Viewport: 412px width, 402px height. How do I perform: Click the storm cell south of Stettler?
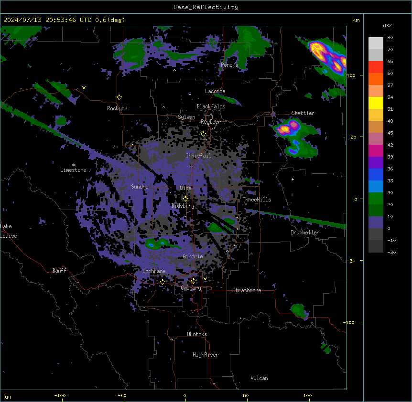point(297,138)
